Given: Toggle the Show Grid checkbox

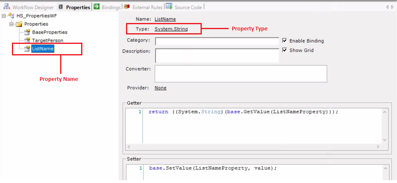Looking at the screenshot, I should [x=285, y=50].
